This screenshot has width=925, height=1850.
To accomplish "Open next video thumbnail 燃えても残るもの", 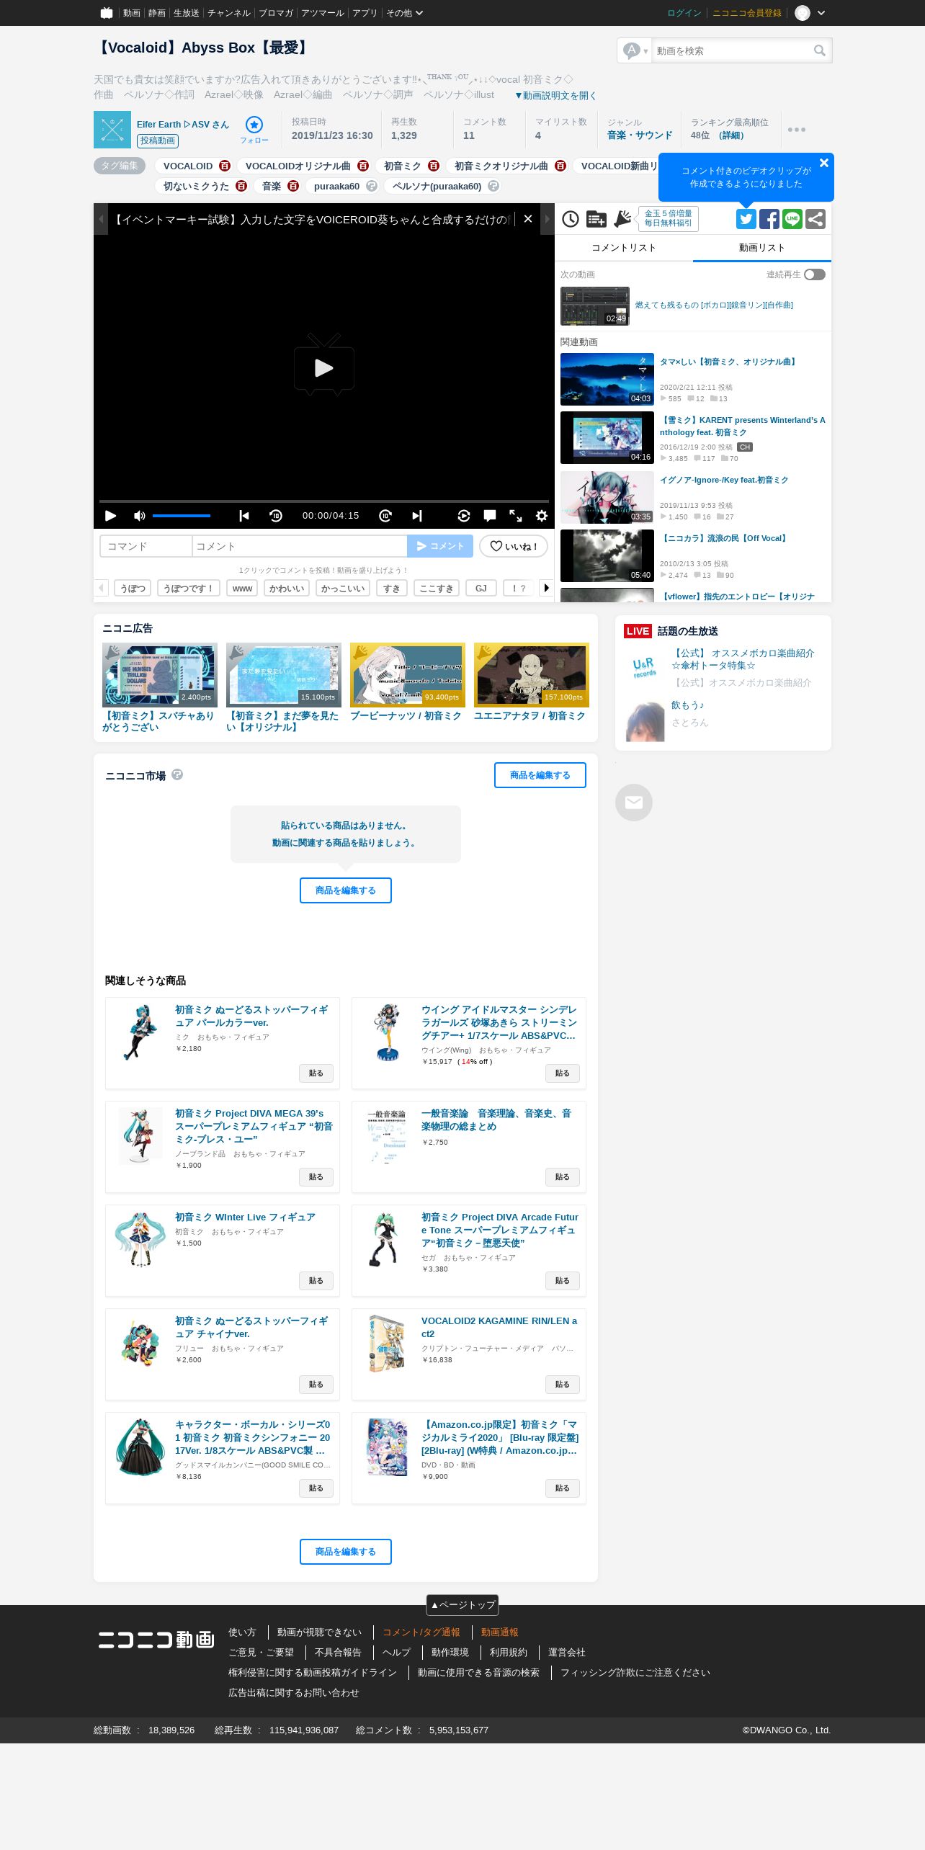I will tap(595, 306).
